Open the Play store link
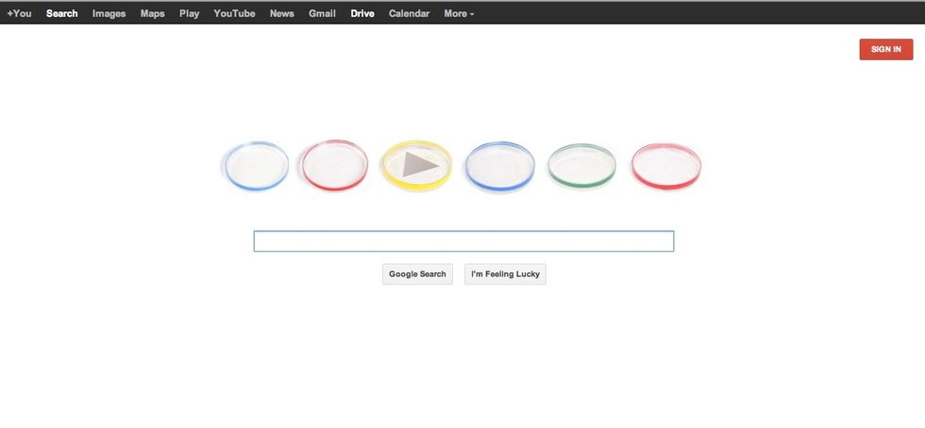The width and height of the screenshot is (925, 428). [x=189, y=13]
